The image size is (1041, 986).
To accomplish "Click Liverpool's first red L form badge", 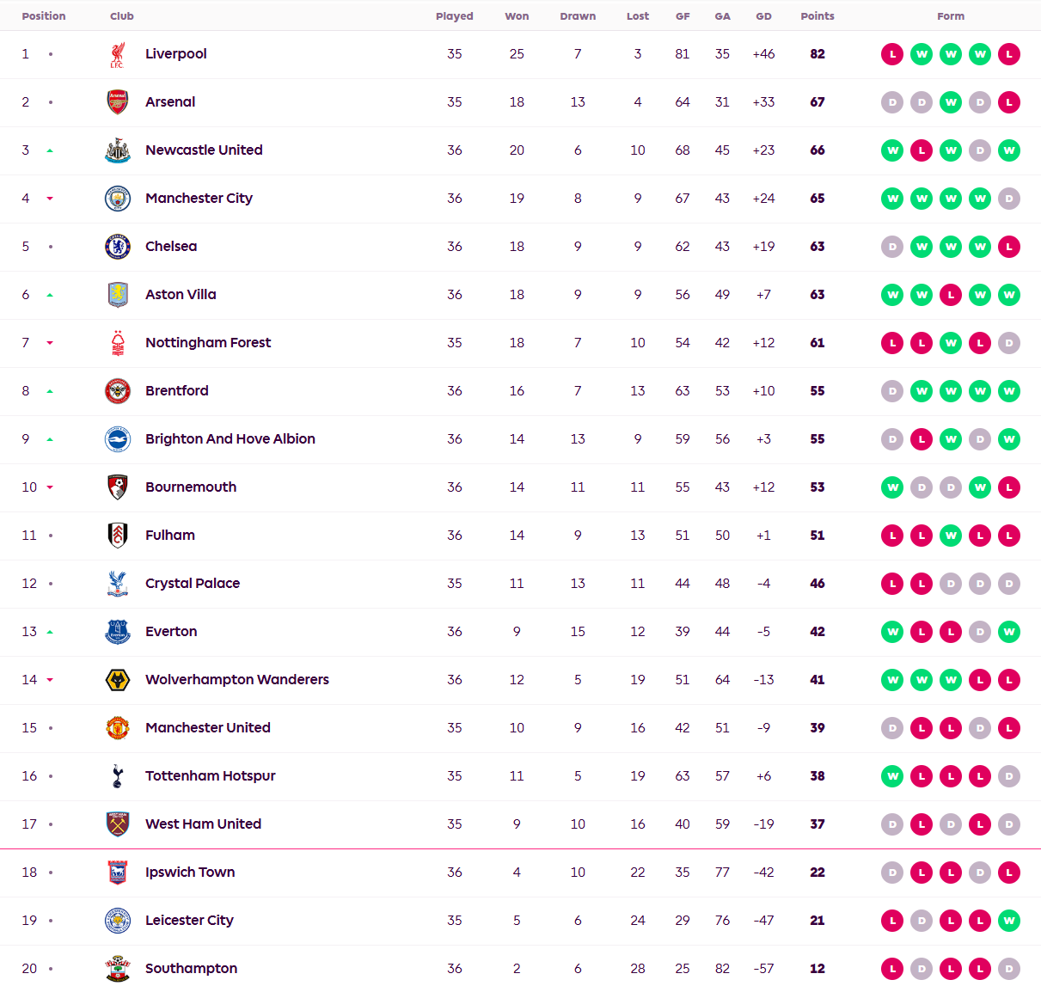I will point(892,54).
